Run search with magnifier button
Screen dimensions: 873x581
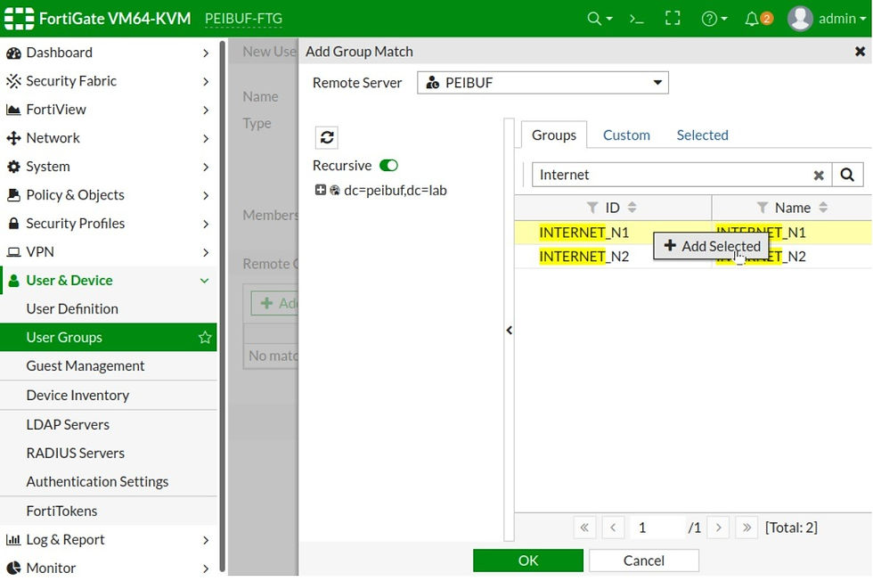pos(847,175)
